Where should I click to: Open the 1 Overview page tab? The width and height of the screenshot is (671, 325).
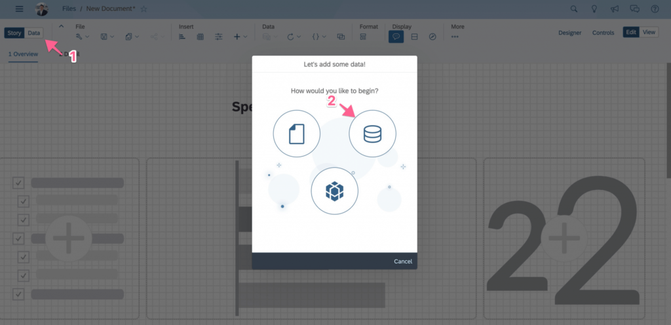[x=23, y=54]
